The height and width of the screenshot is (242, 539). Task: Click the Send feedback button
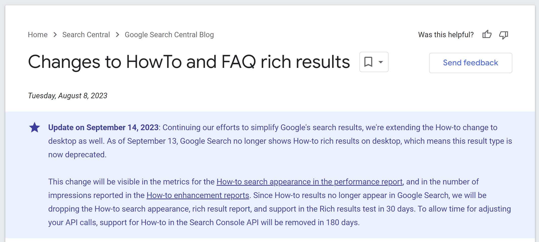coord(470,63)
